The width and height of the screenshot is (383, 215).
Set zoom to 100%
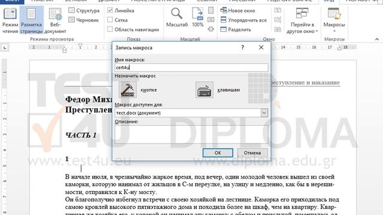pos(197,17)
